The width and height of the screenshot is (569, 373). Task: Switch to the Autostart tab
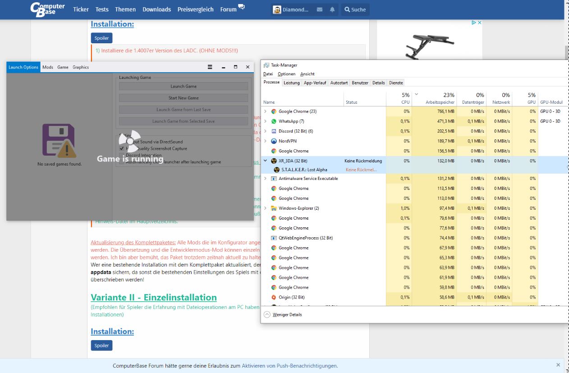pos(339,83)
